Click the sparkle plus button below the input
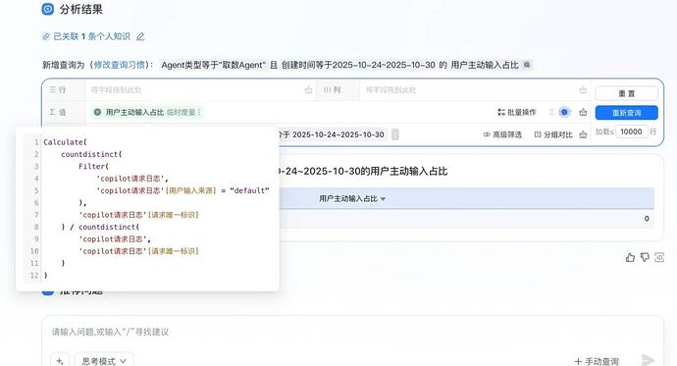 60,361
